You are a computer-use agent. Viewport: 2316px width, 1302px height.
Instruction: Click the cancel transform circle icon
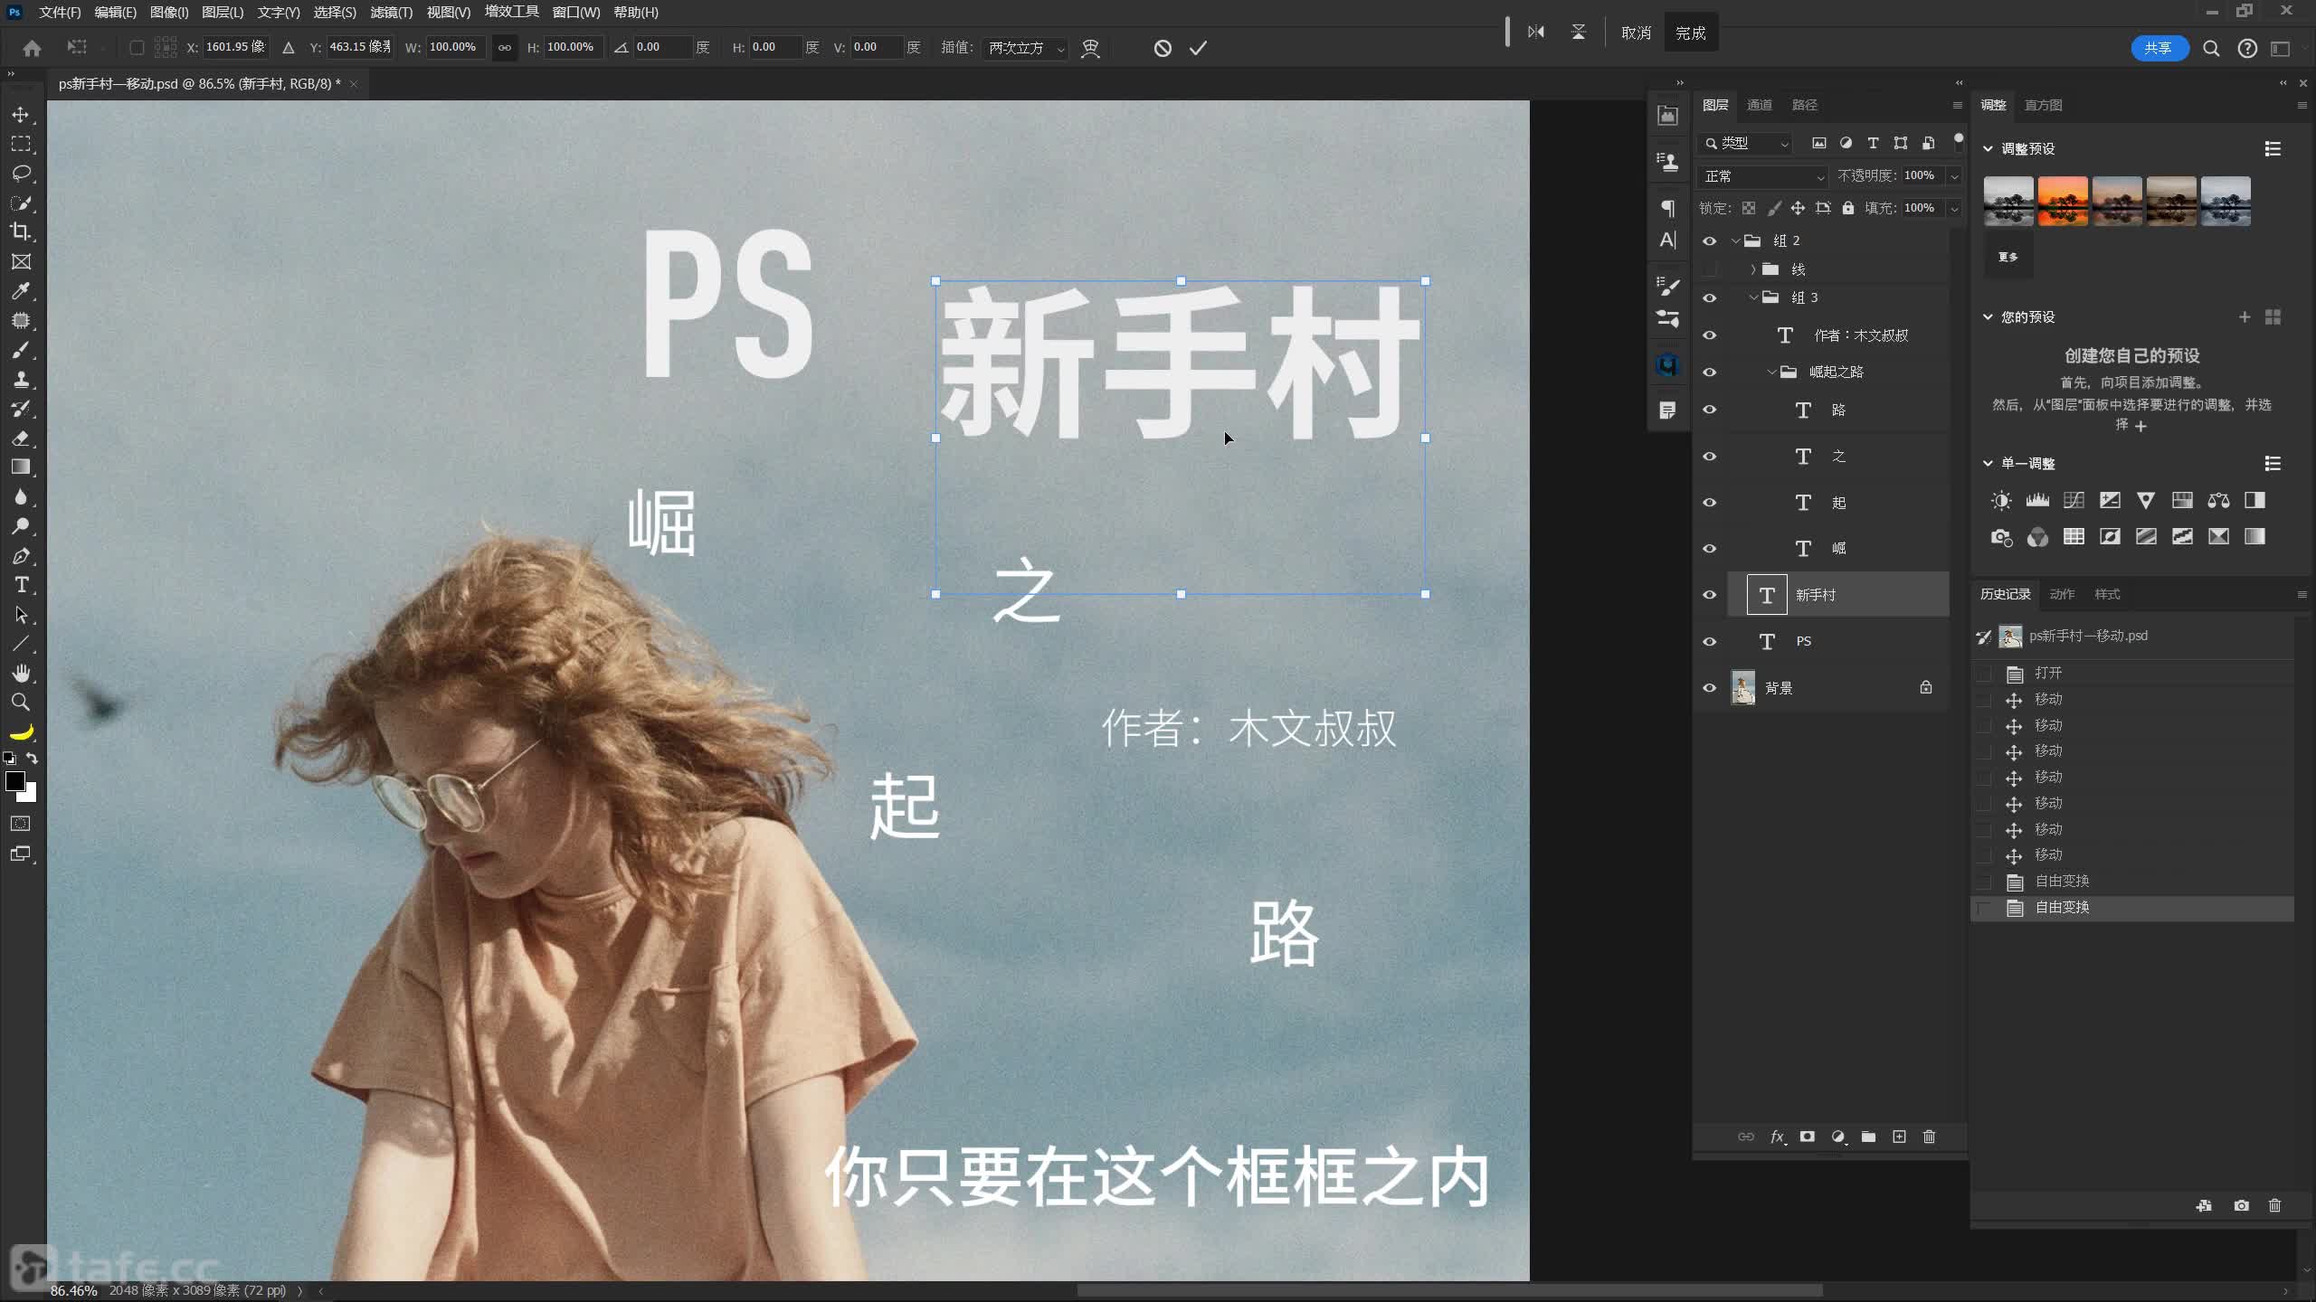(1163, 48)
